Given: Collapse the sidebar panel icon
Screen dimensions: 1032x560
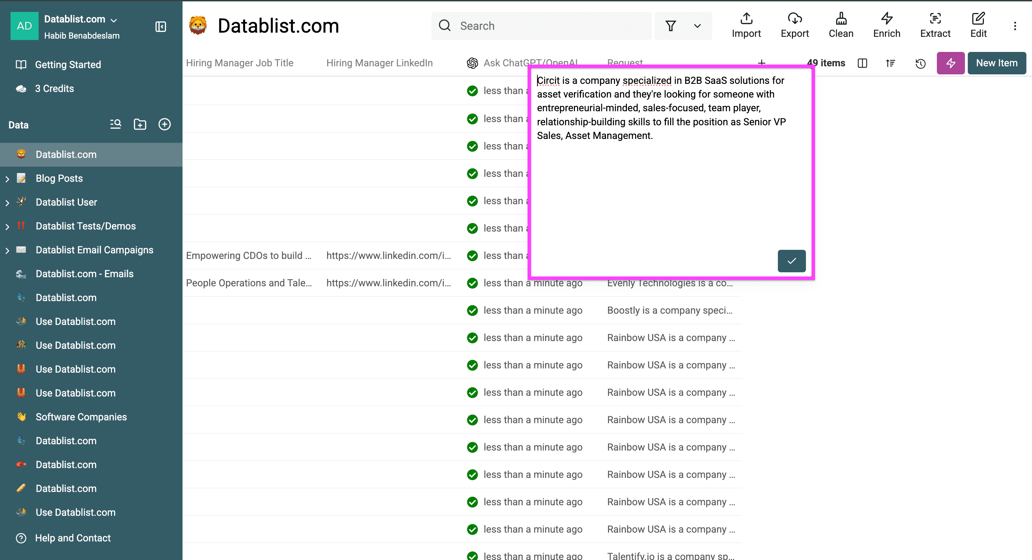Looking at the screenshot, I should [161, 27].
